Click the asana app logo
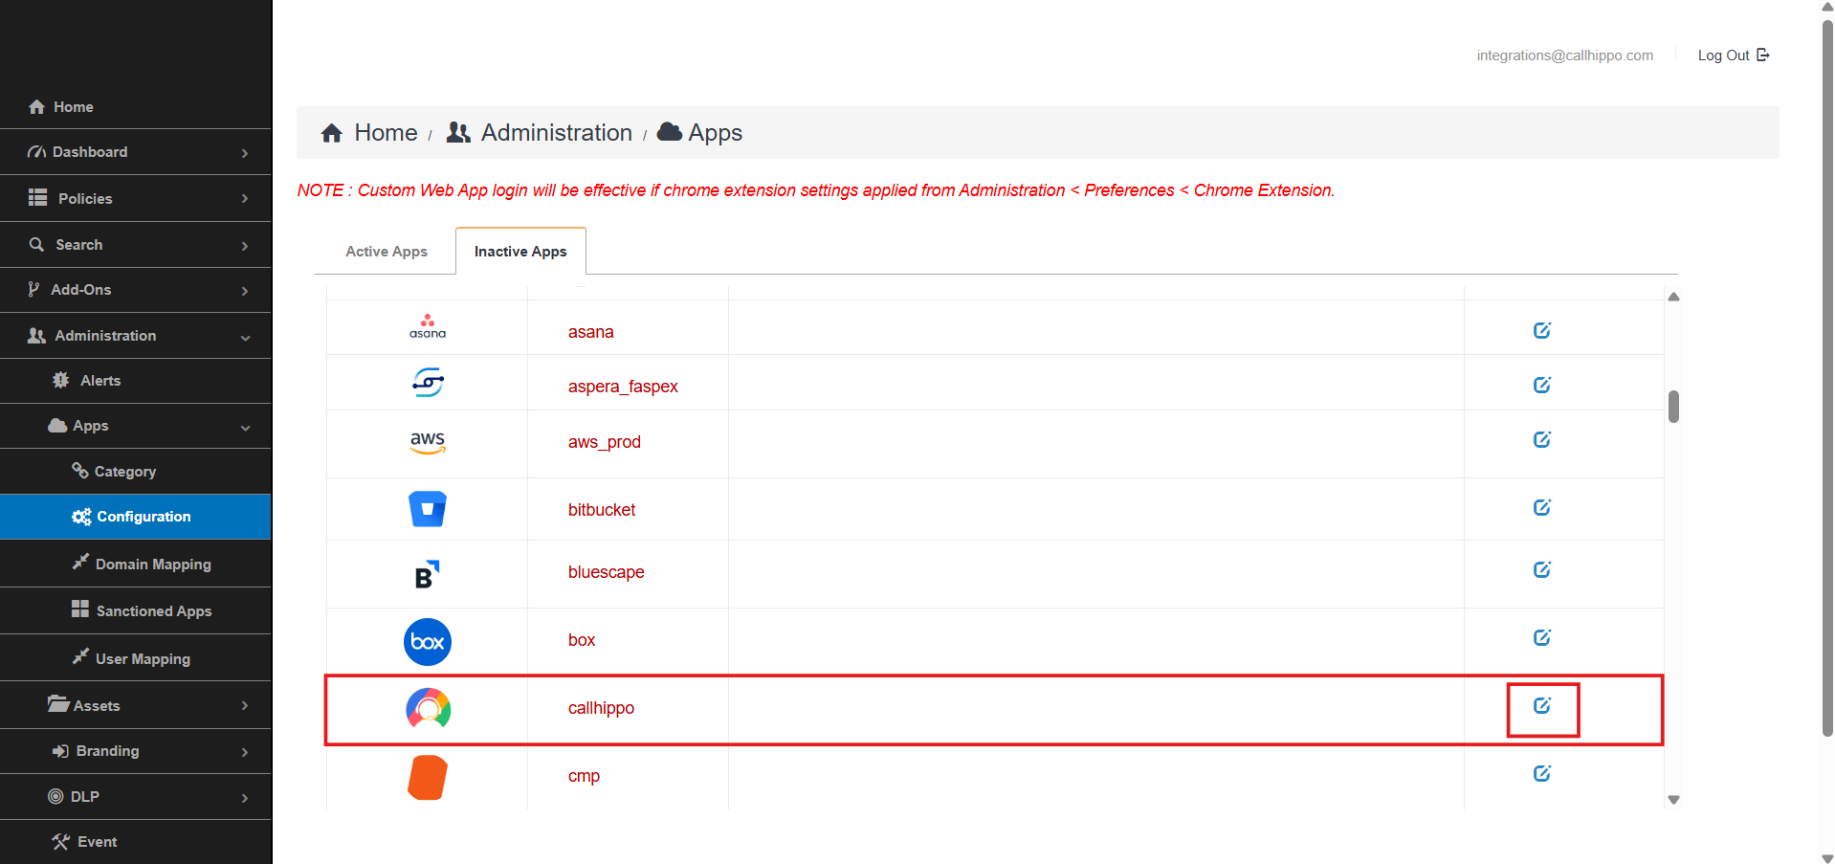Screen dimensions: 1835x864 (428, 326)
